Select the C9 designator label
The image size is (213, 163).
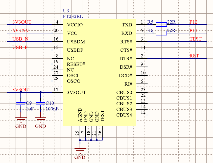[29, 103]
